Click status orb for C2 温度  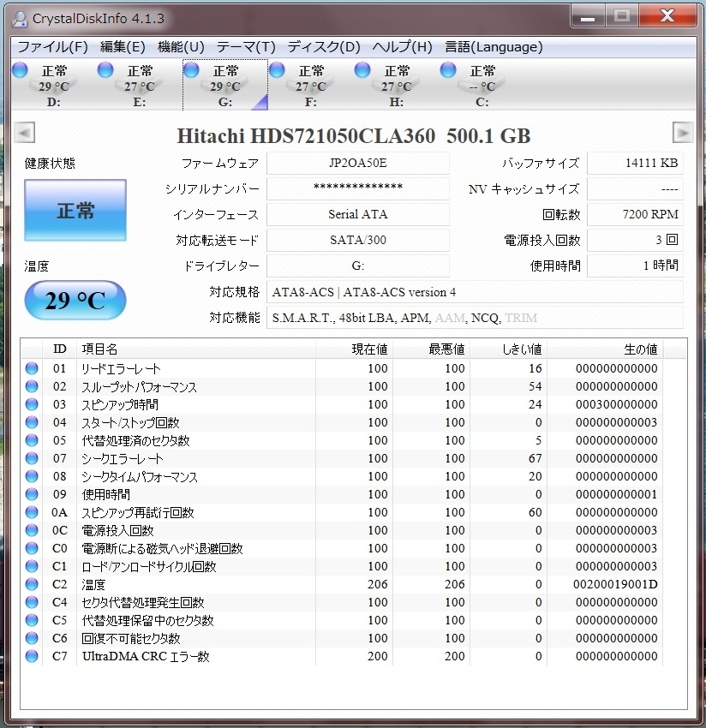[32, 584]
